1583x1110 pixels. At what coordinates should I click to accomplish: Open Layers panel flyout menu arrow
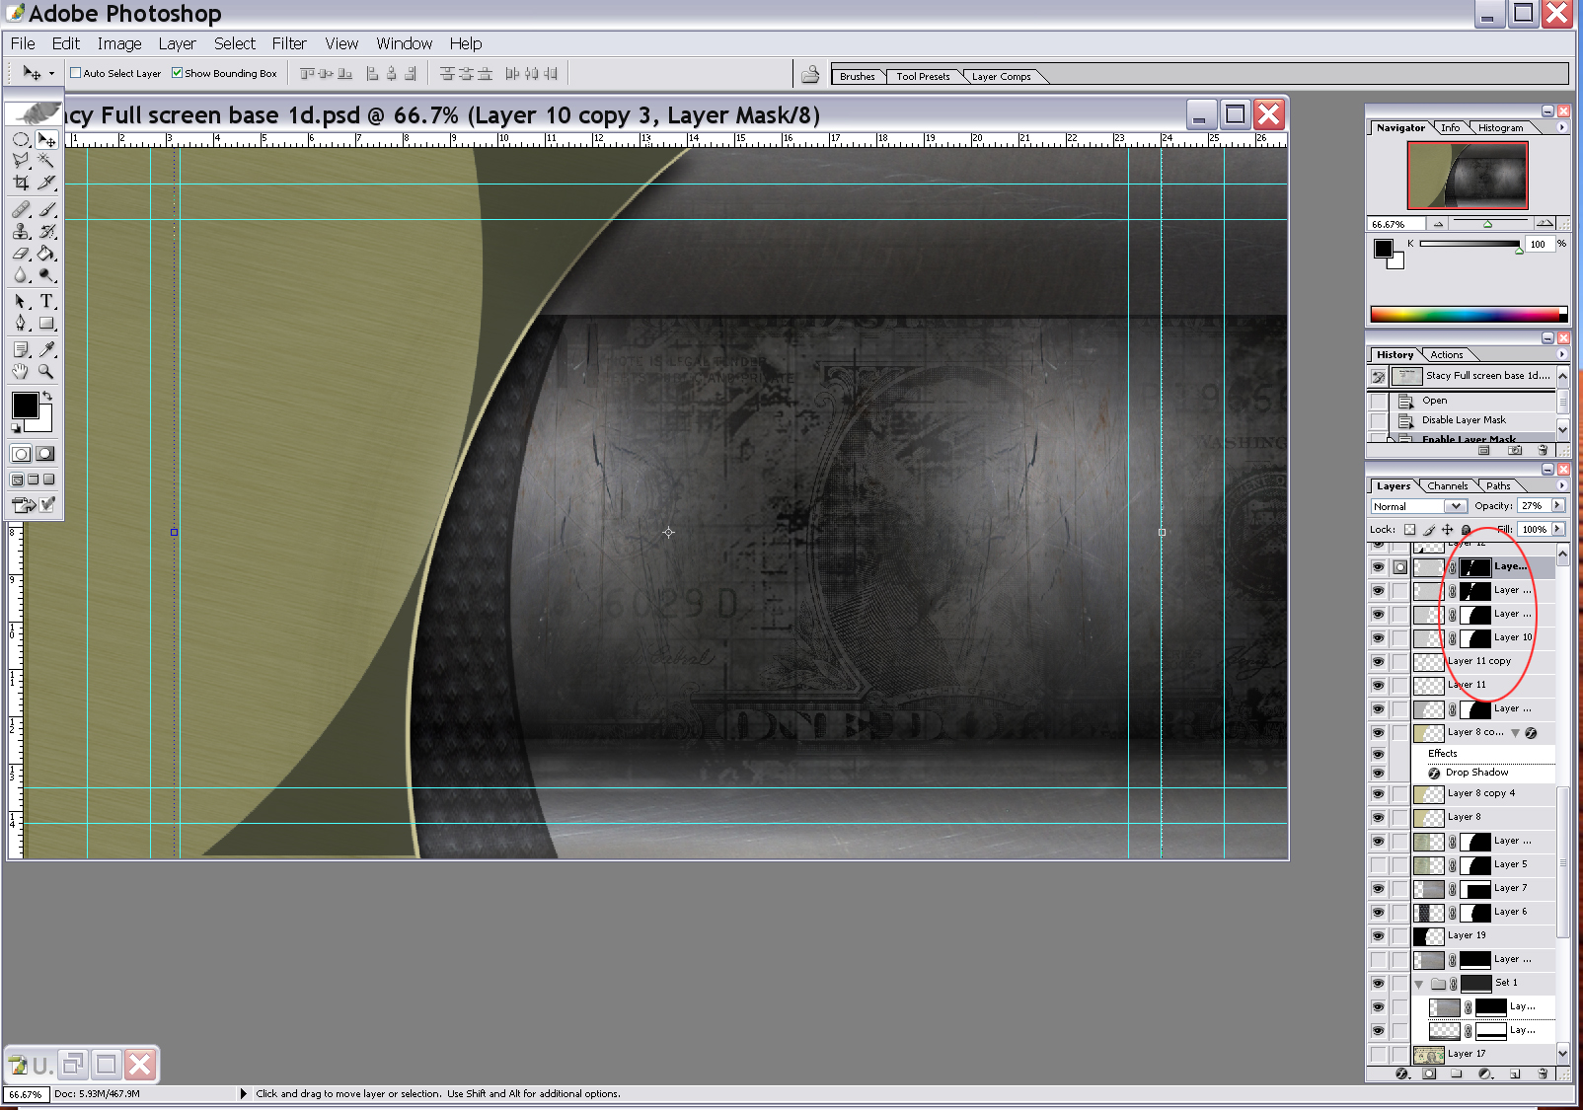point(1561,485)
